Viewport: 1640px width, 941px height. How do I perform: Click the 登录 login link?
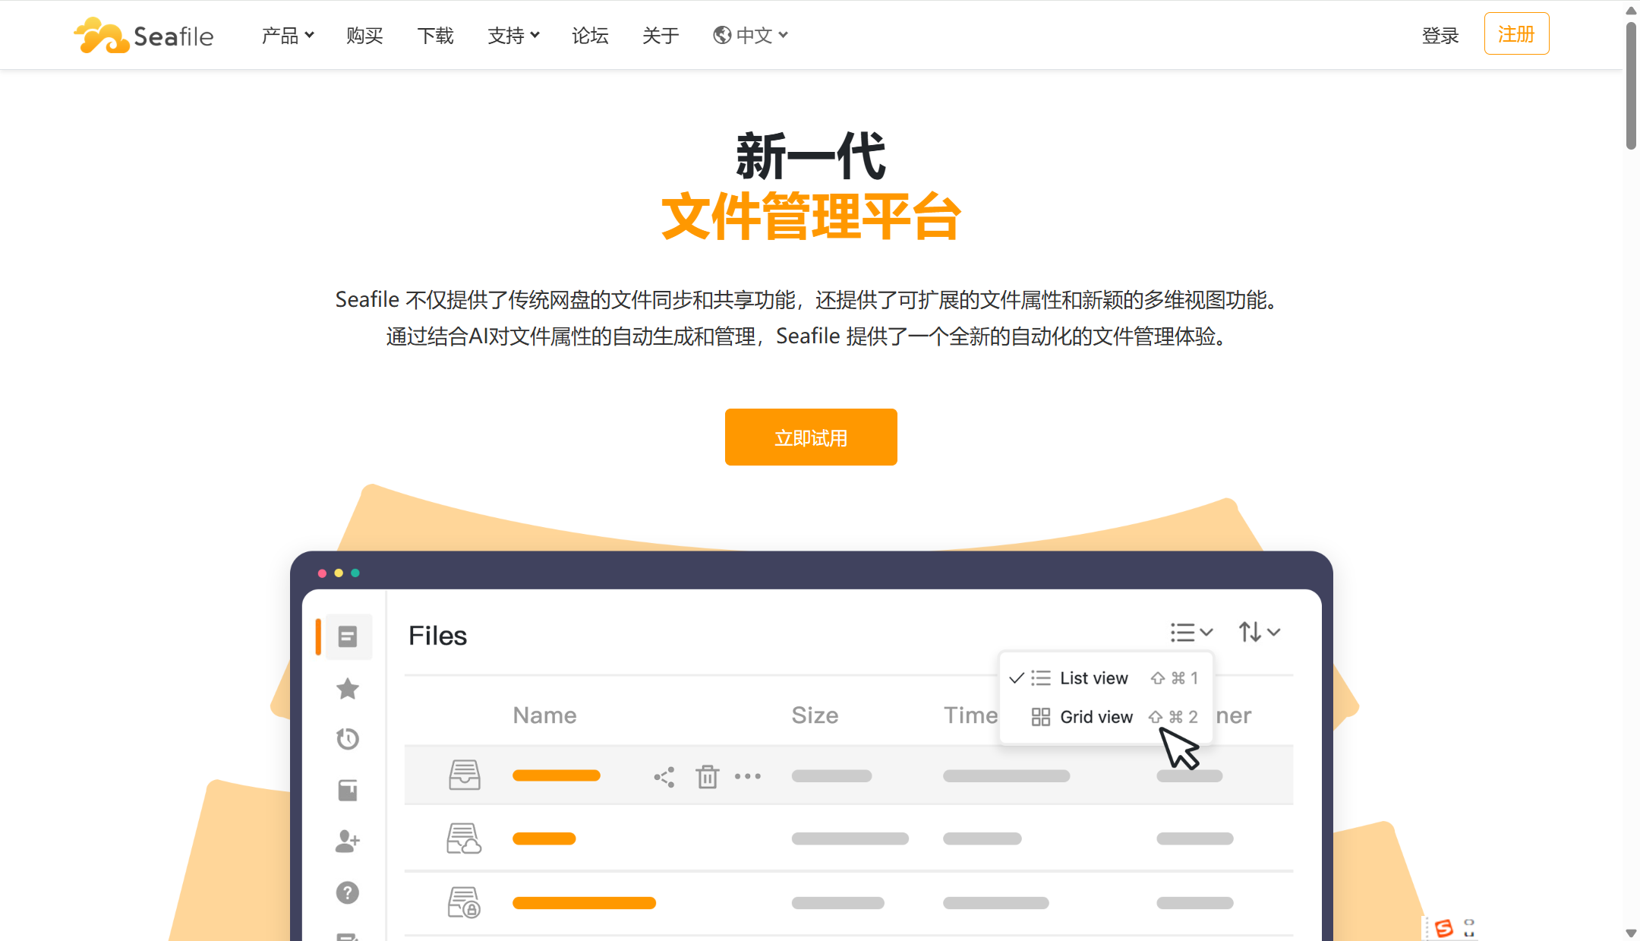1440,35
